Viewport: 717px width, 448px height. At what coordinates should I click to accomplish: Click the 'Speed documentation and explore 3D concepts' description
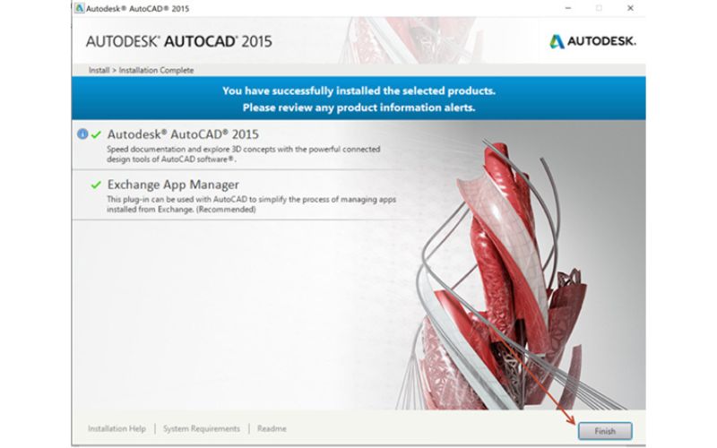pos(243,154)
